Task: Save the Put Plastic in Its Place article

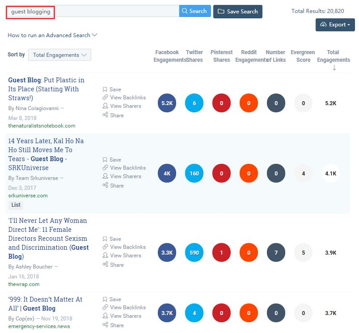Action: click(x=112, y=90)
